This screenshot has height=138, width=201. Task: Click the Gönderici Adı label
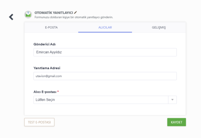click(44, 44)
